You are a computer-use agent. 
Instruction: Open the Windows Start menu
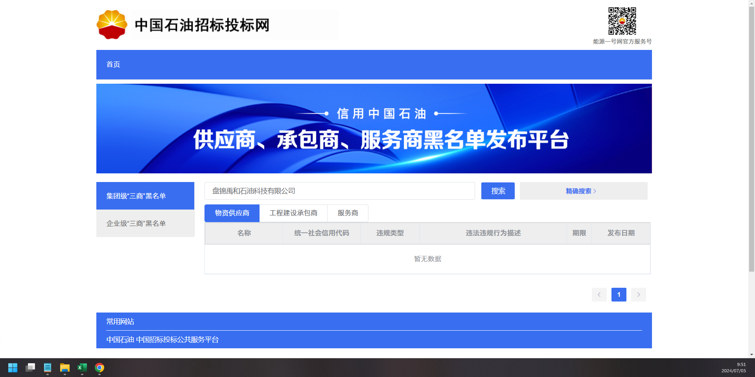click(x=13, y=368)
